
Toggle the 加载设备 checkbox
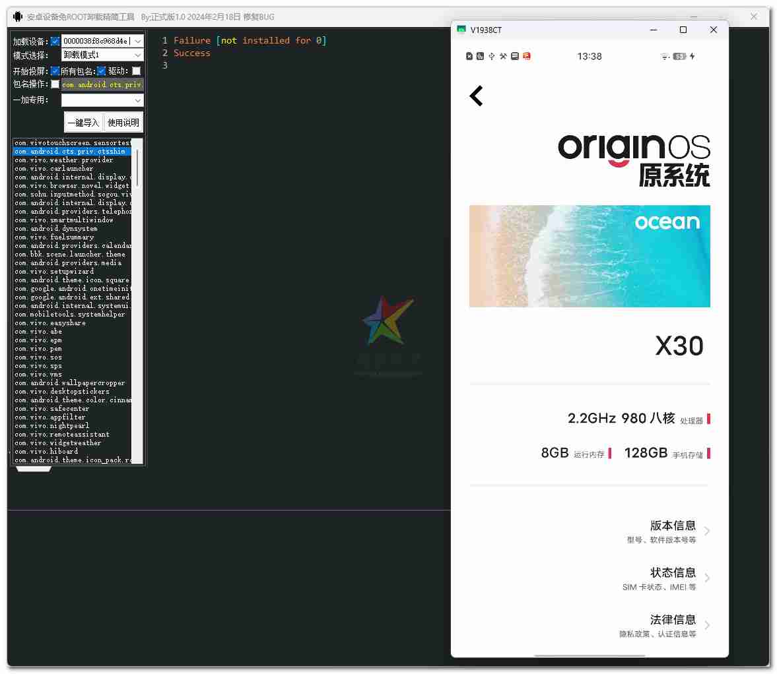click(x=55, y=41)
